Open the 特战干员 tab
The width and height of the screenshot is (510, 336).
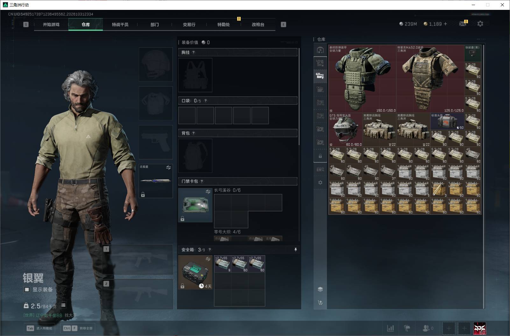pos(120,24)
